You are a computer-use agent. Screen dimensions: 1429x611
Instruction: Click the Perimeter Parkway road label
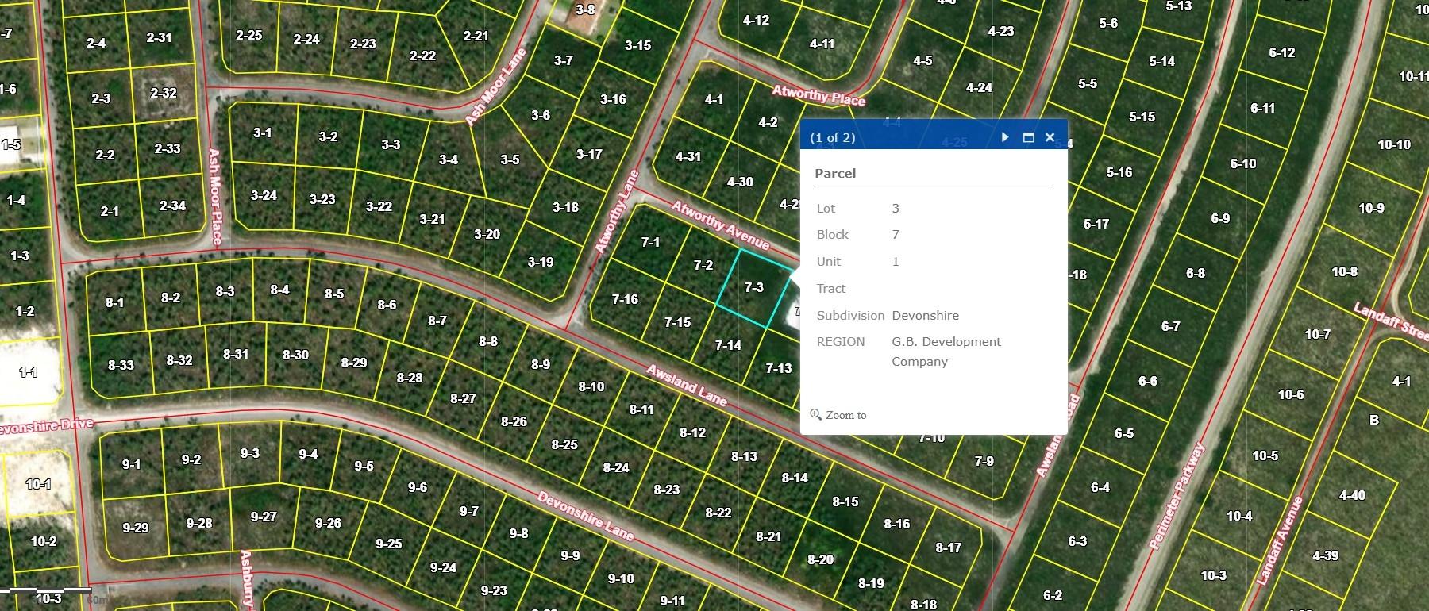[x=1177, y=496]
